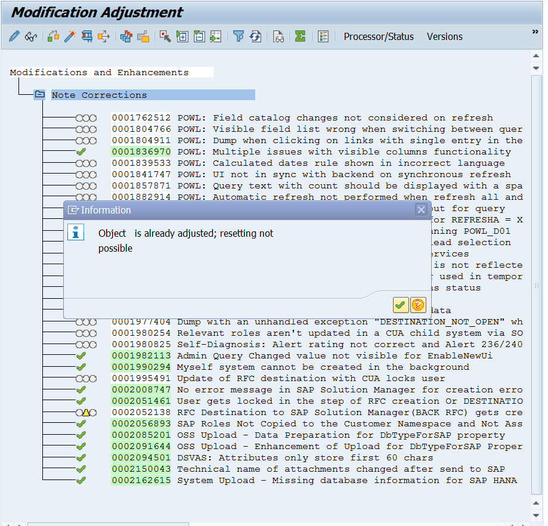Collapse the Note Corrections folder

pyautogui.click(x=39, y=95)
